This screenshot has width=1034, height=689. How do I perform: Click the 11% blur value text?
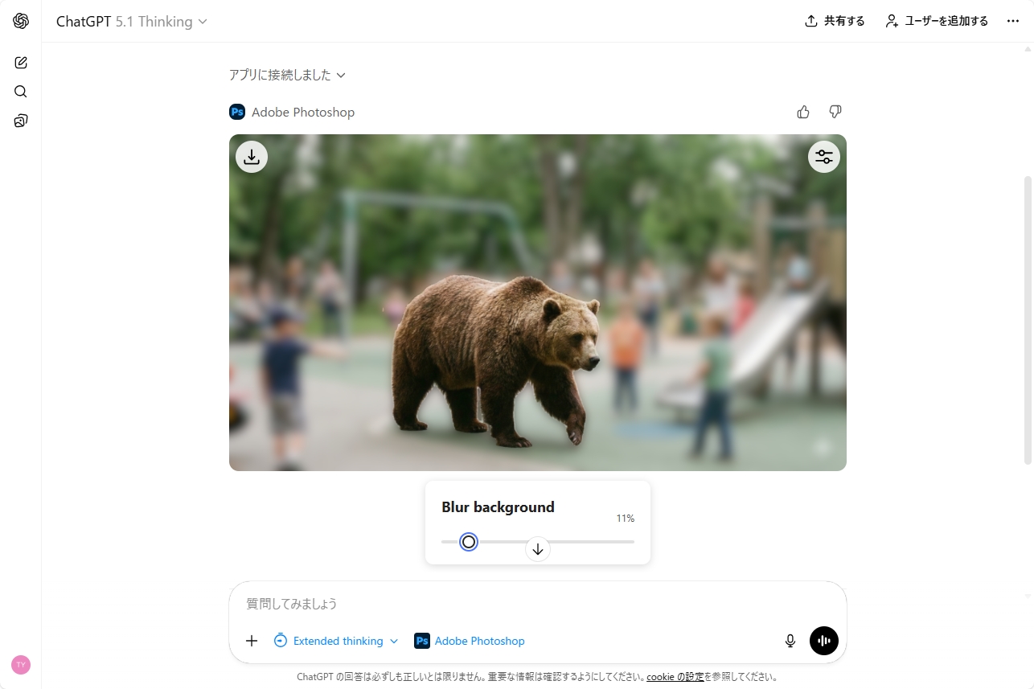pos(626,519)
